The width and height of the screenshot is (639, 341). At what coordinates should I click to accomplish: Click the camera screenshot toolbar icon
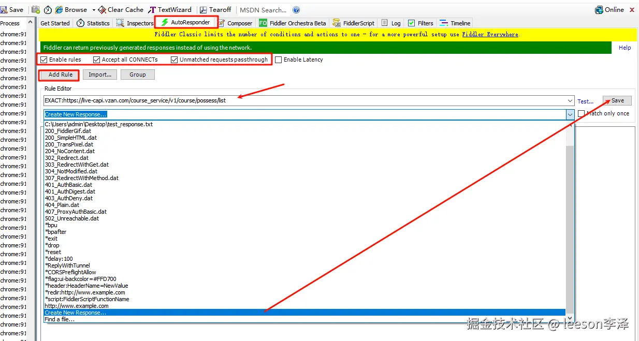pos(36,9)
